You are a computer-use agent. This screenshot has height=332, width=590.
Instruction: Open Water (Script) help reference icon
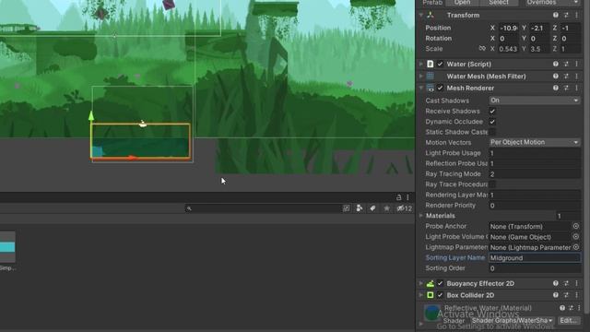tap(555, 64)
